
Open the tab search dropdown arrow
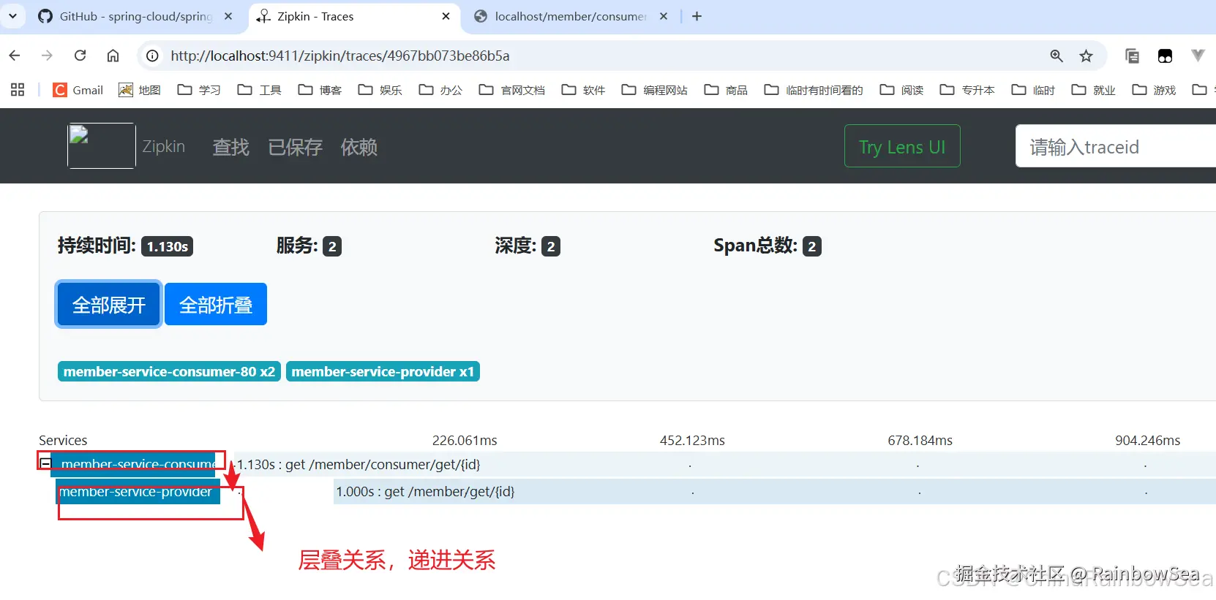pos(12,16)
